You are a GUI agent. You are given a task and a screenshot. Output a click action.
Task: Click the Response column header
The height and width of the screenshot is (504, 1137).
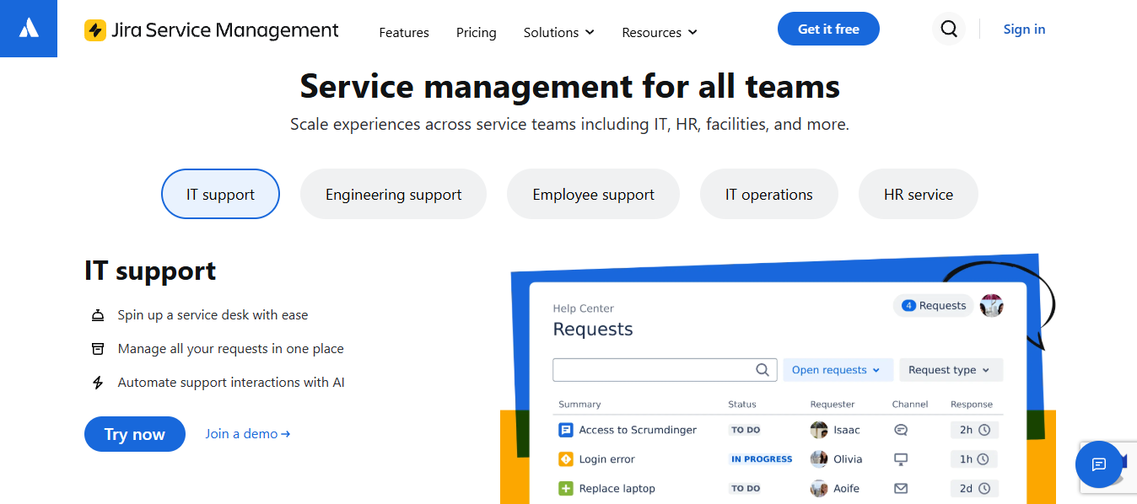click(x=972, y=405)
